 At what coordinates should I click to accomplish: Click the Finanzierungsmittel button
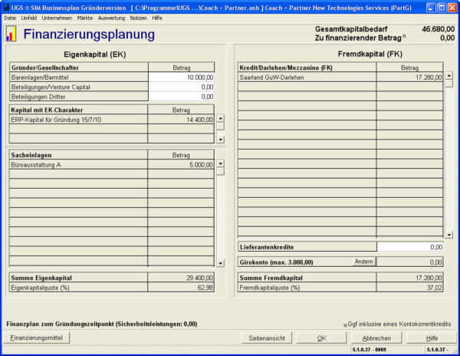click(37, 338)
